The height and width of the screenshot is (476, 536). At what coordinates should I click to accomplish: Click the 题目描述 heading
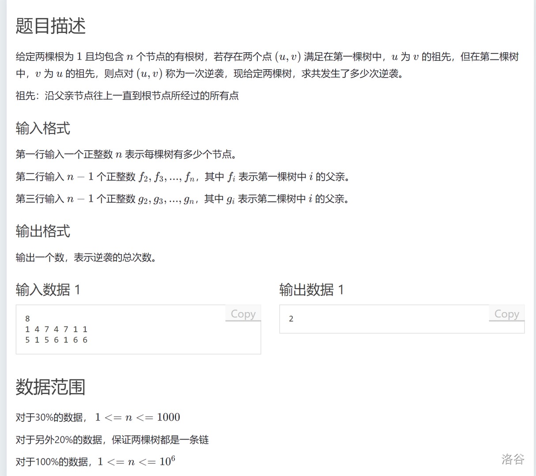(50, 26)
